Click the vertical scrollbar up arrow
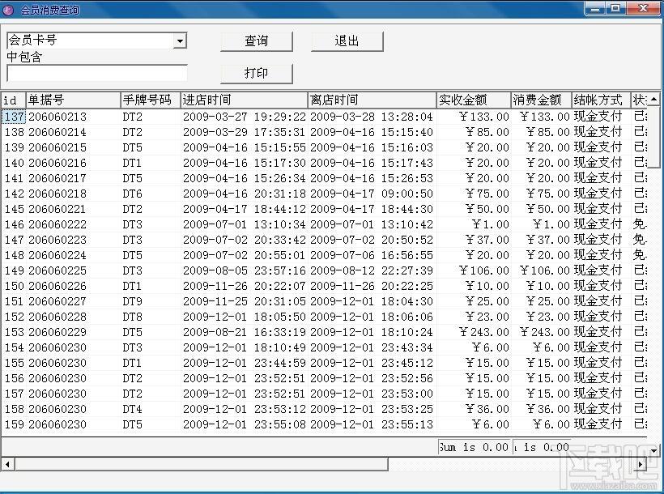Image resolution: width=664 pixels, height=494 pixels. tap(654, 100)
